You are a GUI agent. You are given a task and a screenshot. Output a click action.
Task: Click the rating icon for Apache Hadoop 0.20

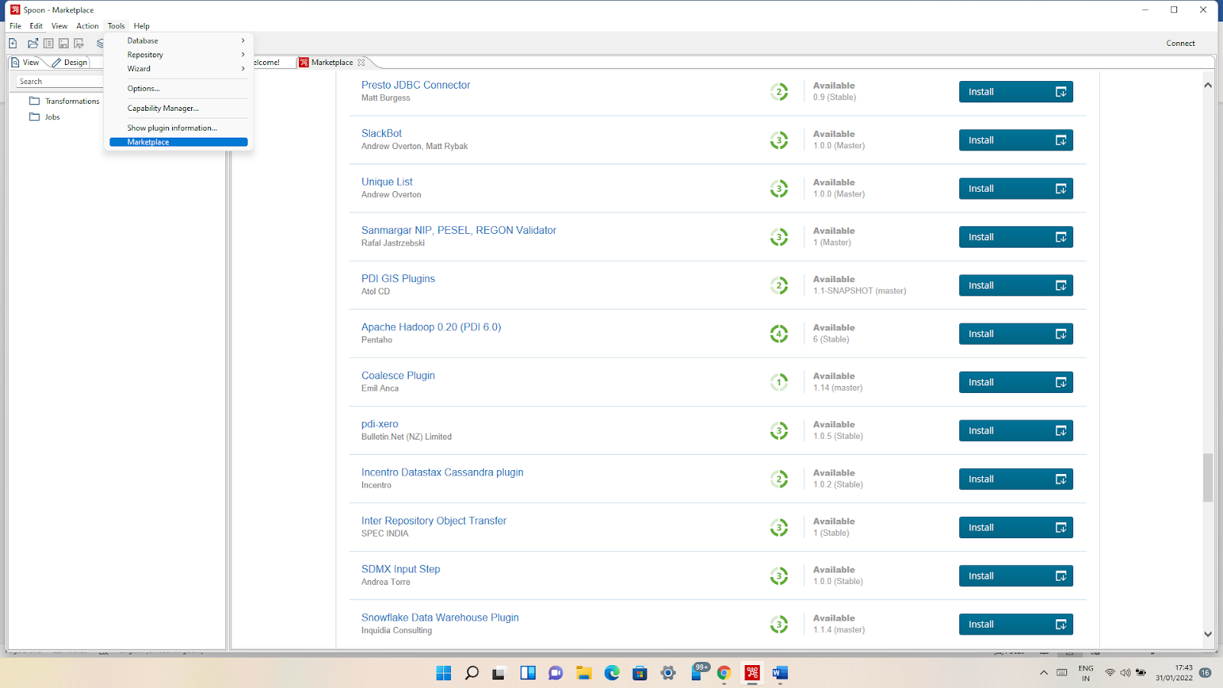coord(779,334)
